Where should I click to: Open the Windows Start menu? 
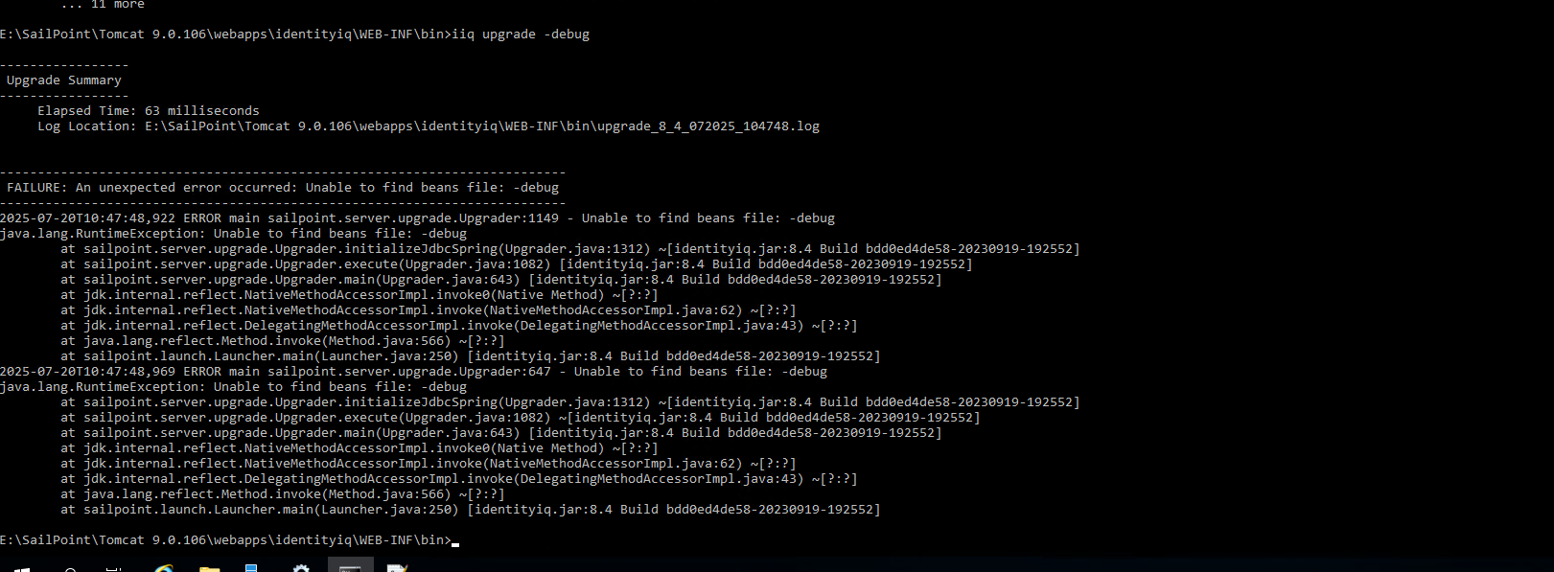click(x=21, y=569)
